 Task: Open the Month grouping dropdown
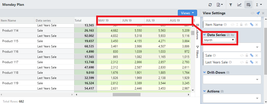point(219,40)
